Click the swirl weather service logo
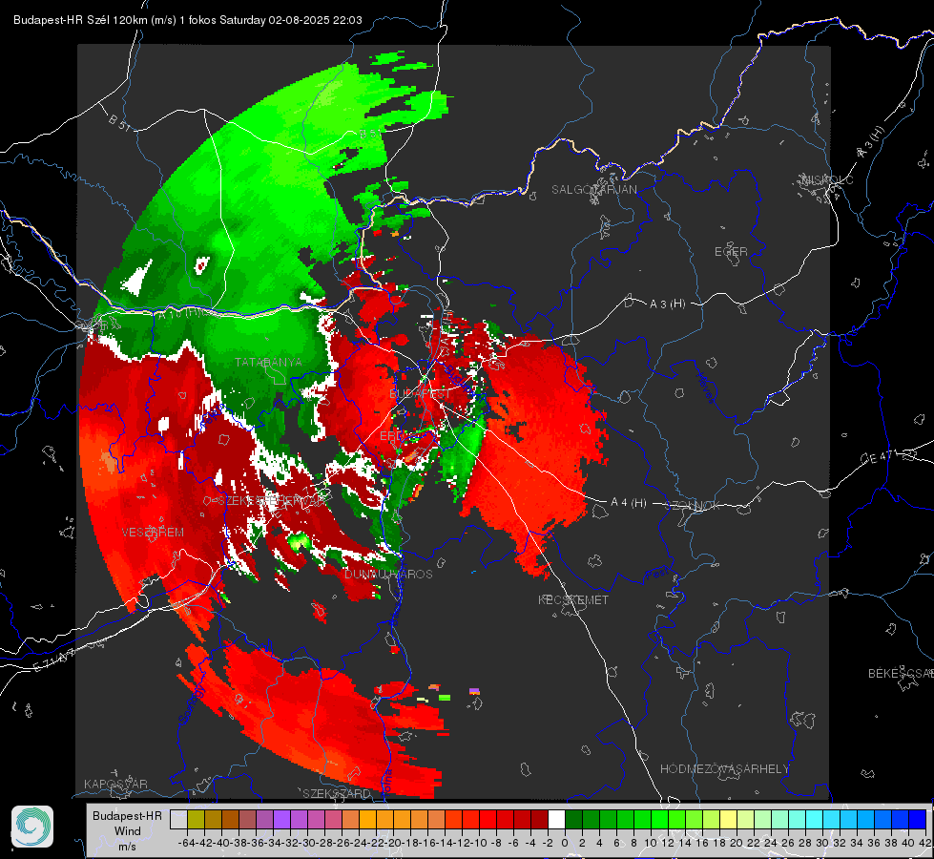The image size is (934, 859). (x=32, y=827)
